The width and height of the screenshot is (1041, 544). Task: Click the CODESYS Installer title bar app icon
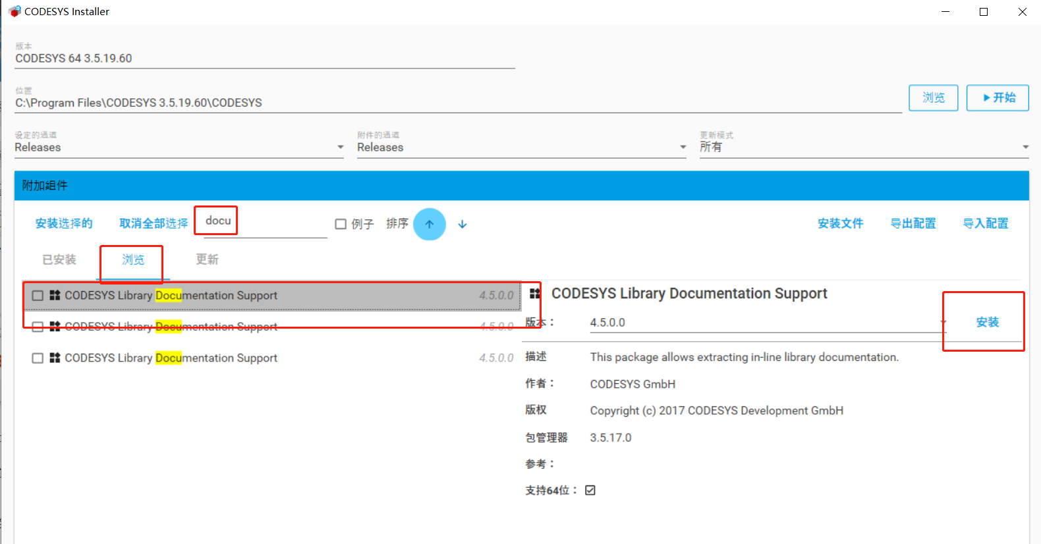point(15,11)
